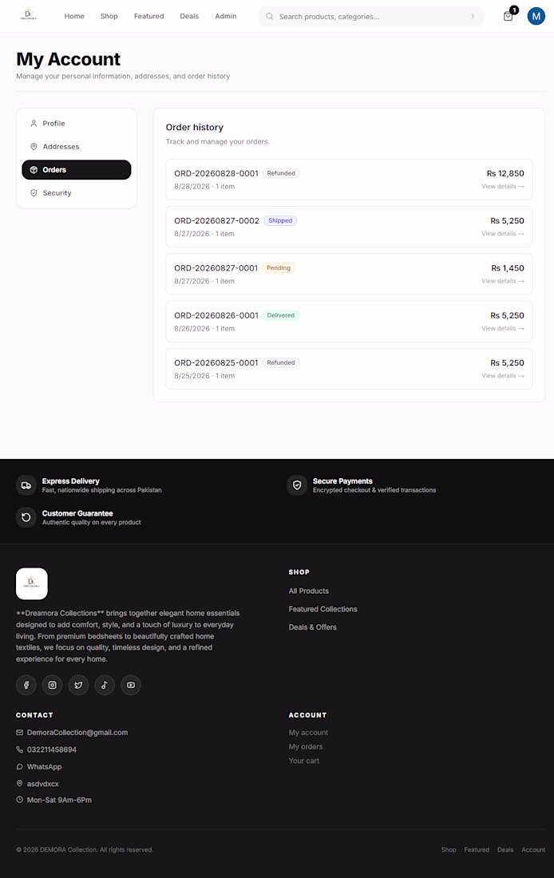Click Deals in bottom footer bar
The height and width of the screenshot is (878, 554).
[x=505, y=849]
